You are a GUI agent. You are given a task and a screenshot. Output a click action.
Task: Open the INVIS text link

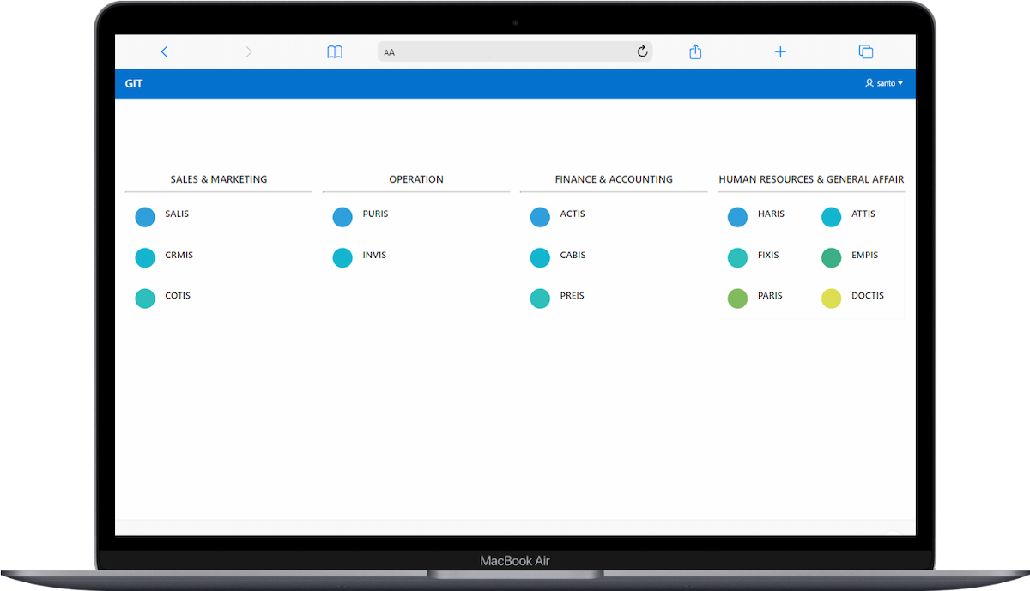374,255
